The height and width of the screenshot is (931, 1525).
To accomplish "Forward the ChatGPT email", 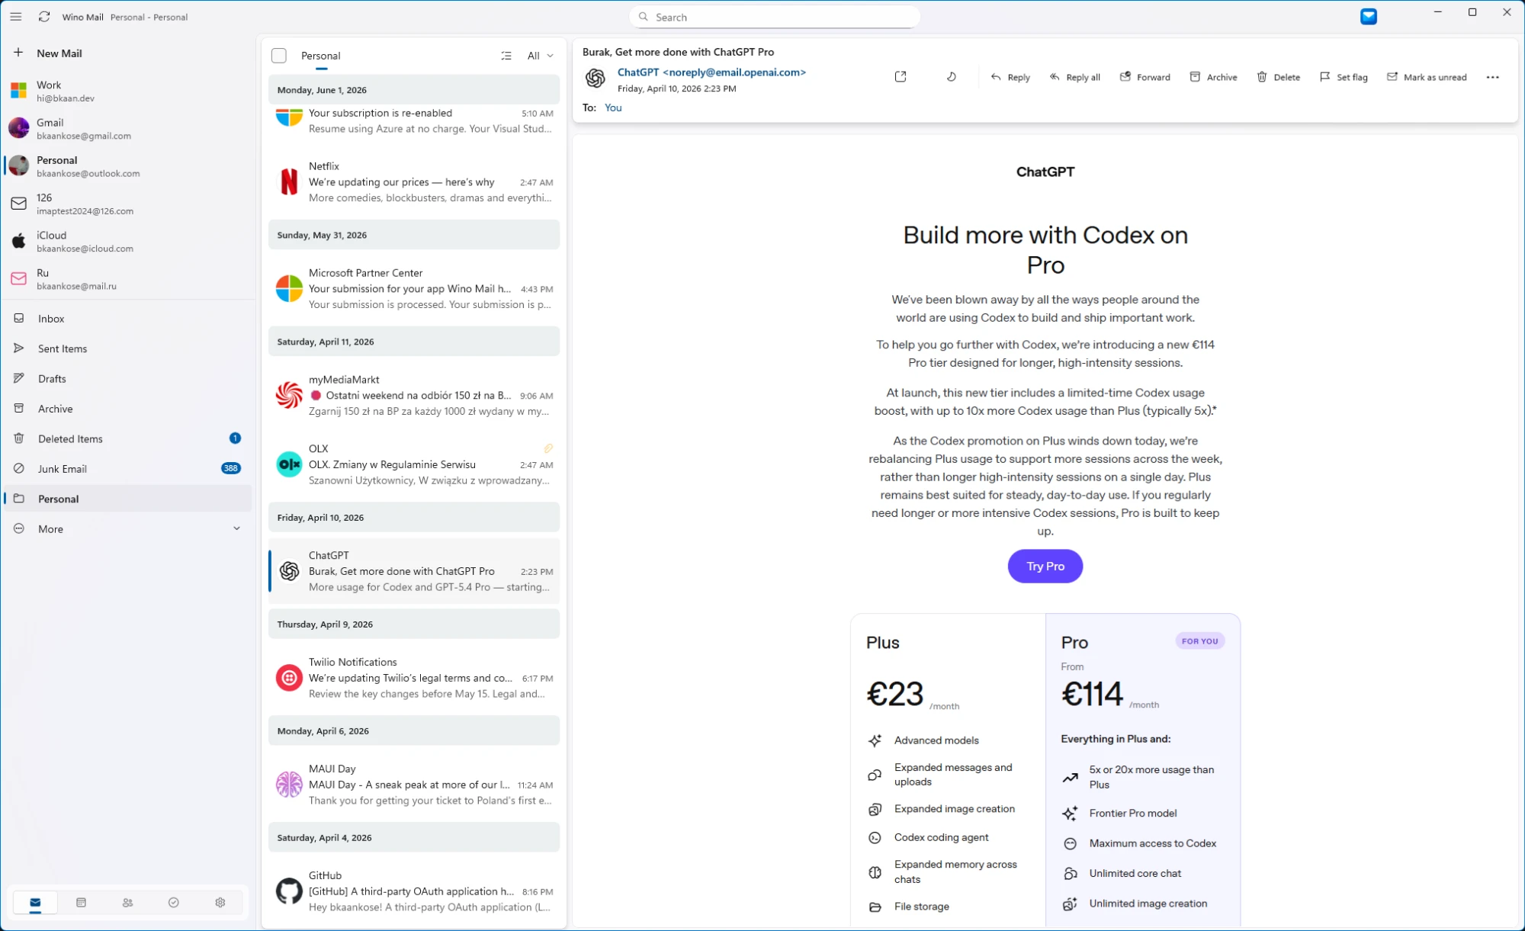I will tap(1145, 77).
